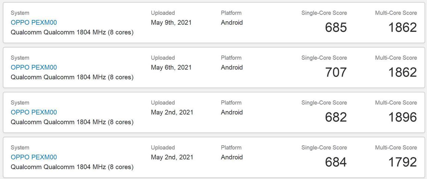Click the Multi-Core Score label above 1862 in second result

(x=396, y=58)
